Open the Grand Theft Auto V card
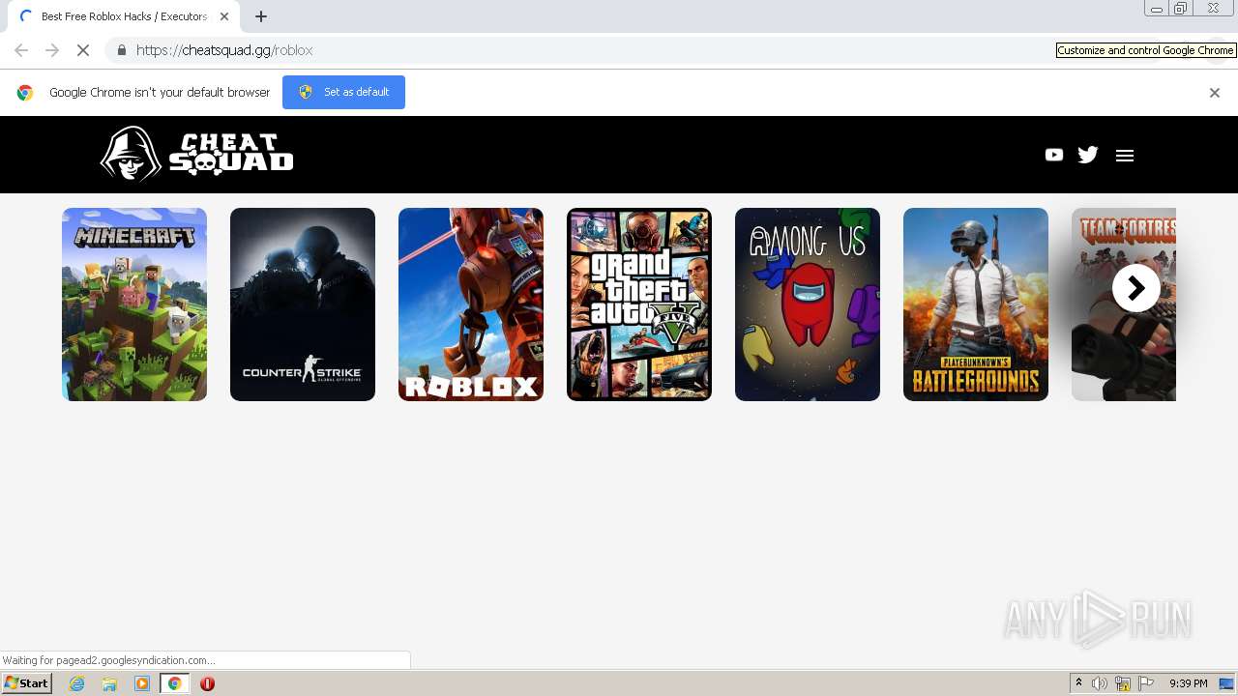The image size is (1238, 696). pos(639,304)
